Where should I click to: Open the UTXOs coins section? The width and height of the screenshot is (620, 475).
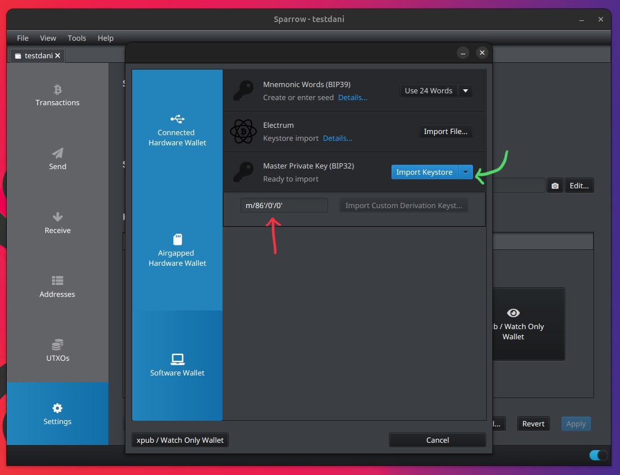[x=57, y=351]
